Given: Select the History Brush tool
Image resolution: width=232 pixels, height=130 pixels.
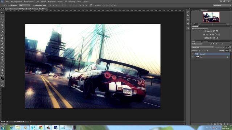Looking at the screenshot, I should (x=2, y=41).
